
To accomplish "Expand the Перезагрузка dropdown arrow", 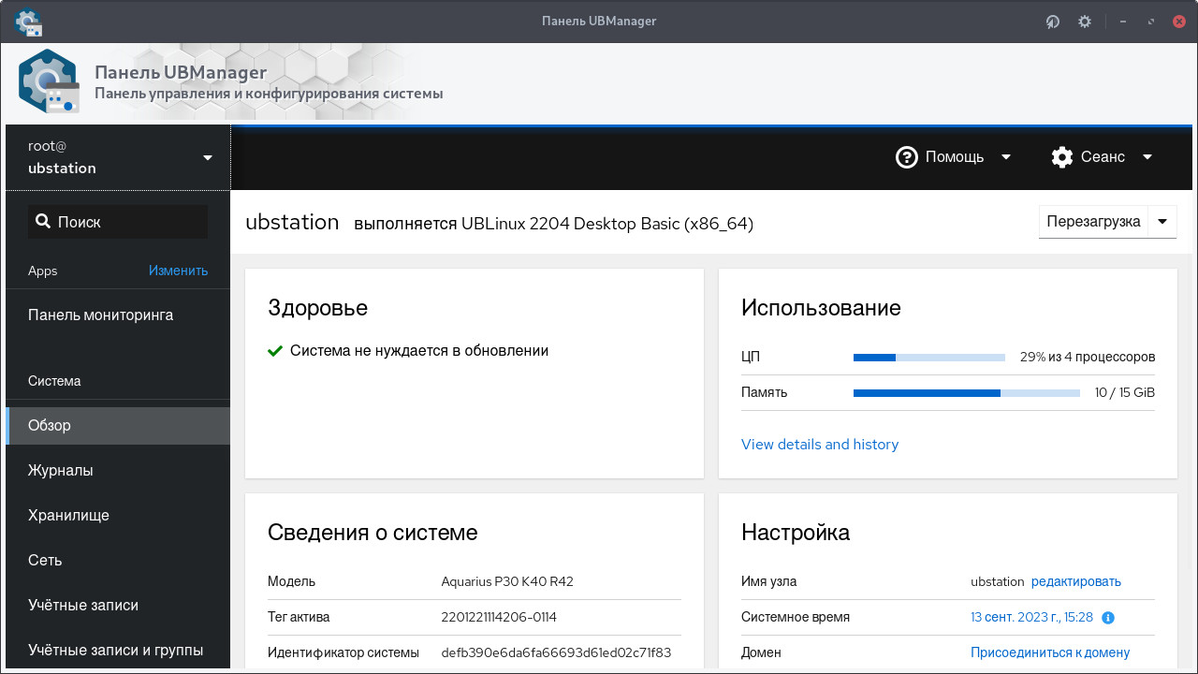I will 1162,222.
